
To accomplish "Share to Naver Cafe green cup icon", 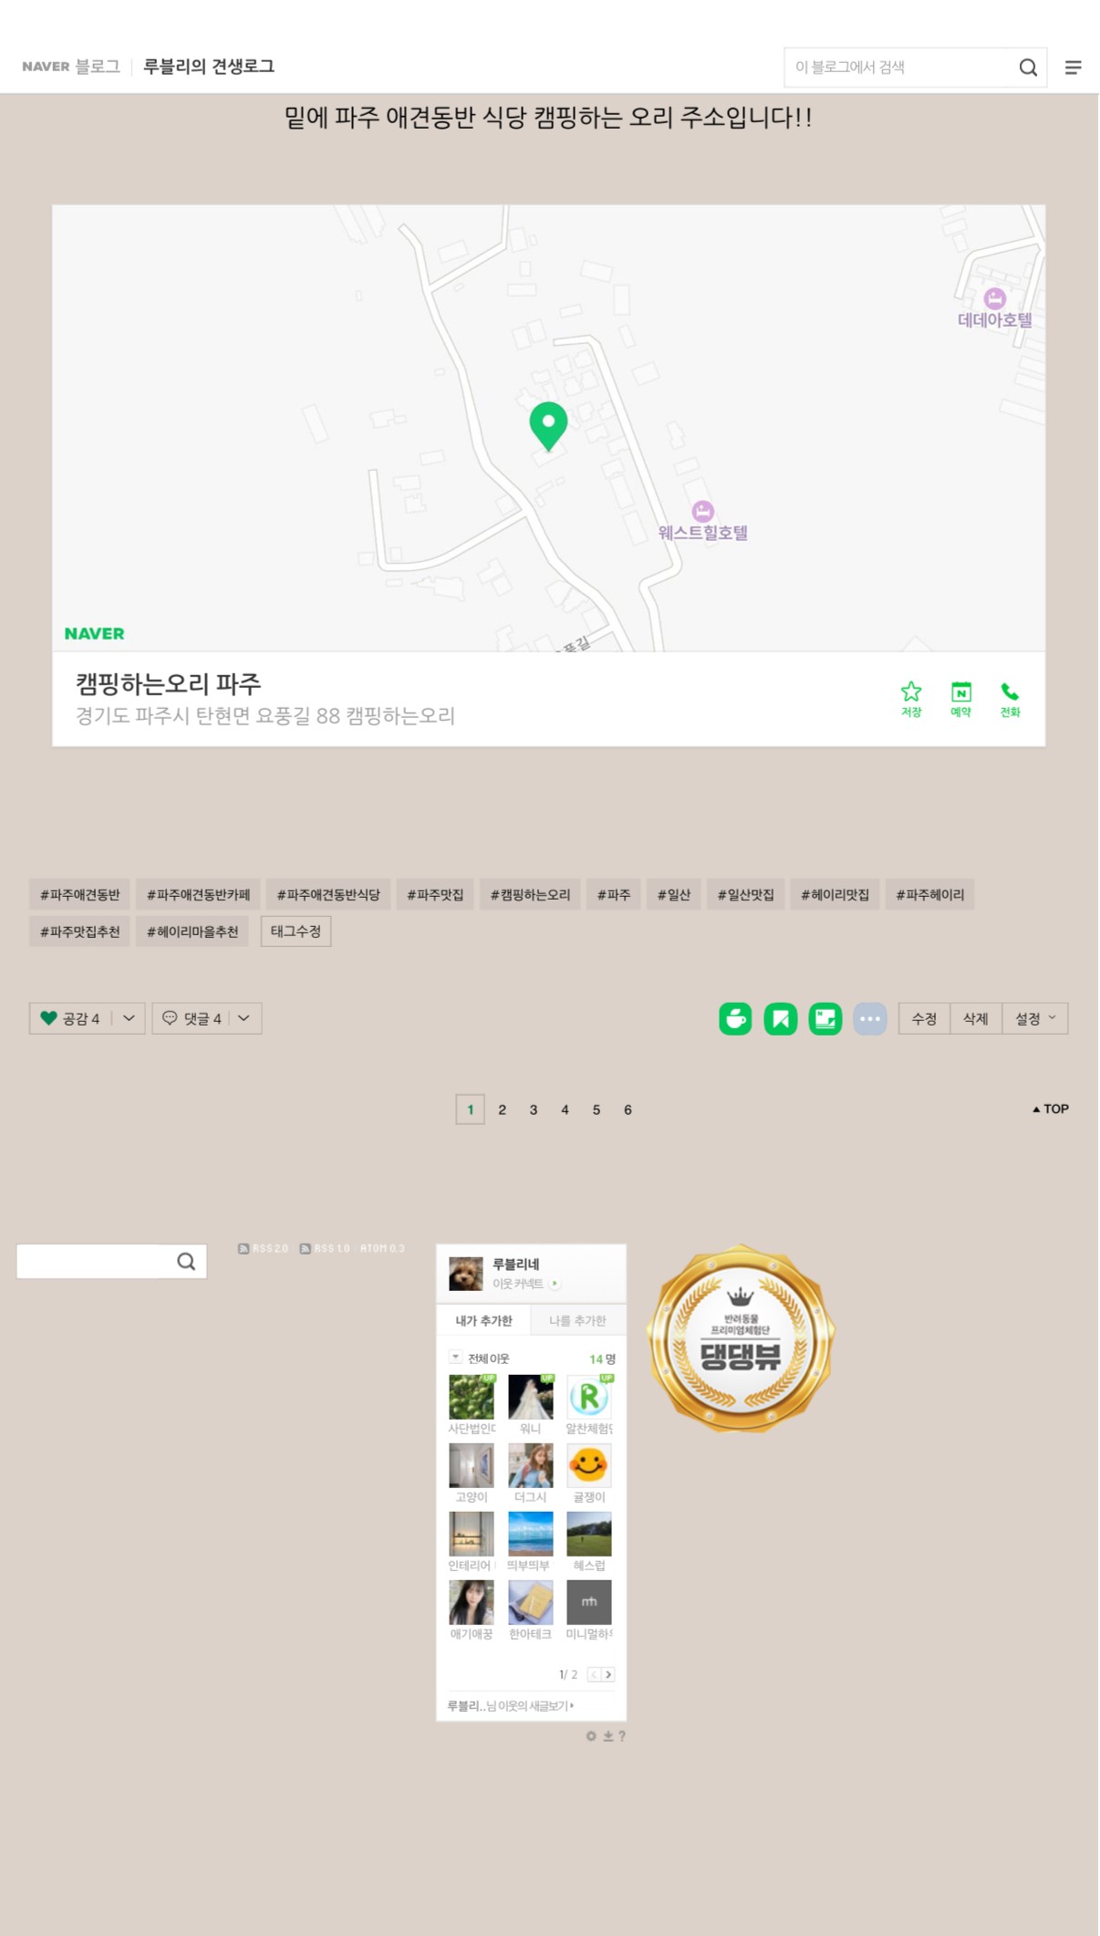I will click(x=735, y=1019).
